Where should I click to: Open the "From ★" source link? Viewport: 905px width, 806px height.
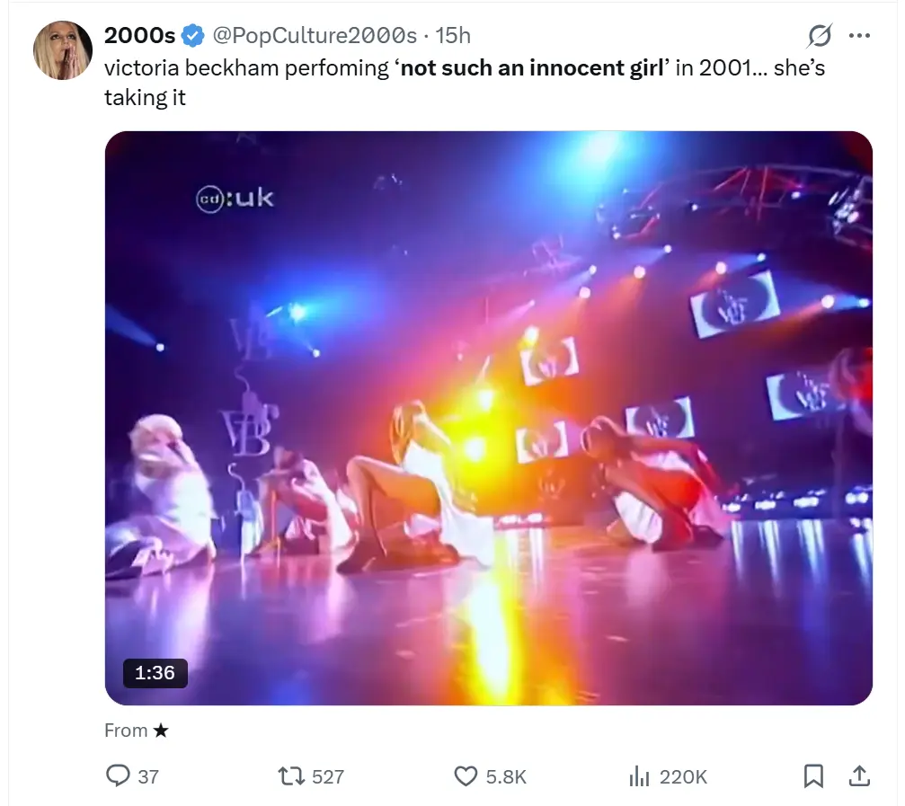tap(137, 731)
